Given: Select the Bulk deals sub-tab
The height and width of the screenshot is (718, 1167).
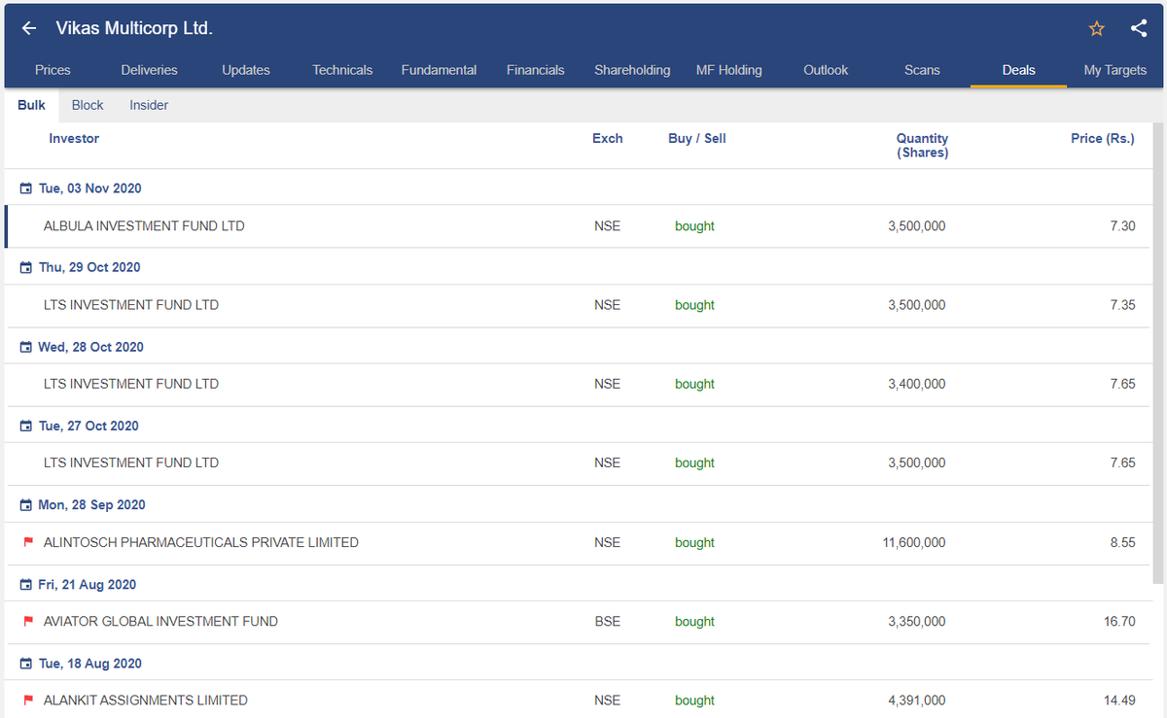Looking at the screenshot, I should [x=31, y=105].
